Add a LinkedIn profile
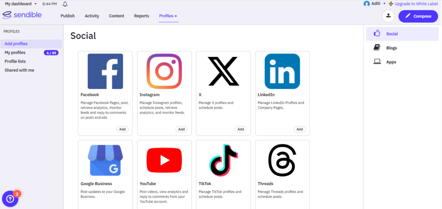This screenshot has width=442, height=209. 300,129
